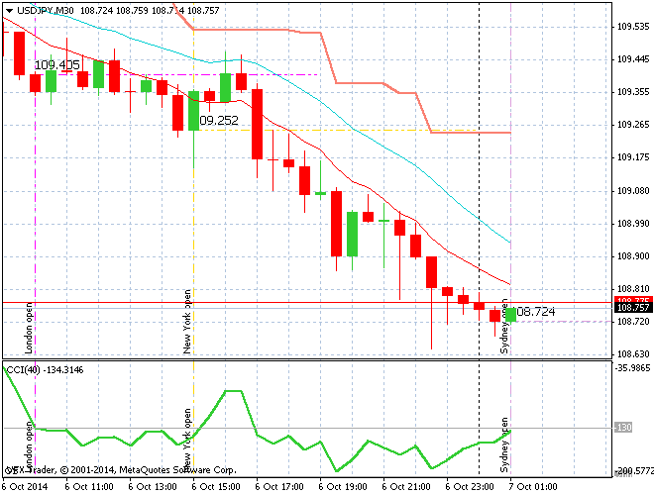Click the 108.630 price scale value

click(x=632, y=354)
